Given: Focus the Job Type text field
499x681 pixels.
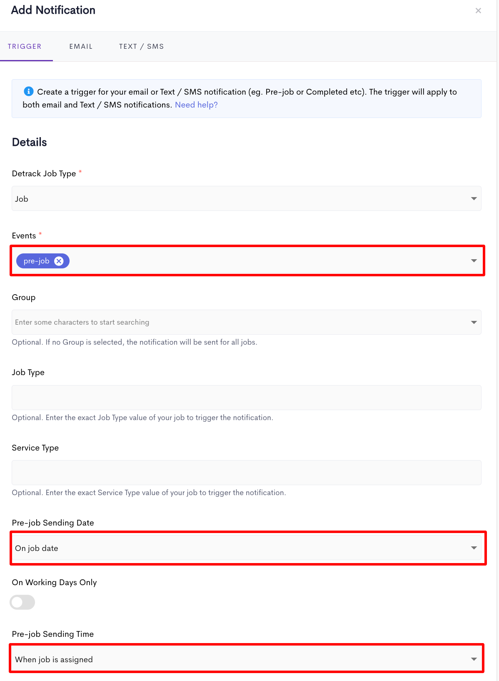Looking at the screenshot, I should pyautogui.click(x=247, y=398).
